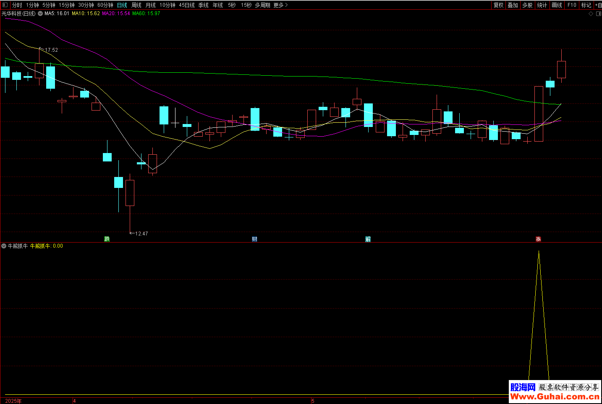Click the yellow signal spike peak
Image resolution: width=602 pixels, height=404 pixels.
[x=539, y=251]
